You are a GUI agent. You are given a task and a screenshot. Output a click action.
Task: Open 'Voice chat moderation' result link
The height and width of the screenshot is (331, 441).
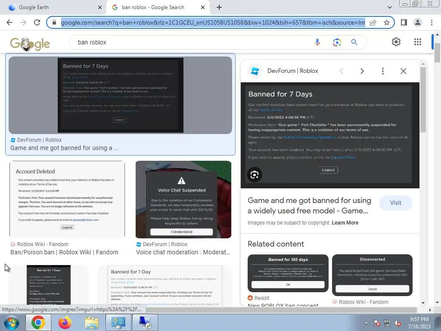click(x=183, y=252)
